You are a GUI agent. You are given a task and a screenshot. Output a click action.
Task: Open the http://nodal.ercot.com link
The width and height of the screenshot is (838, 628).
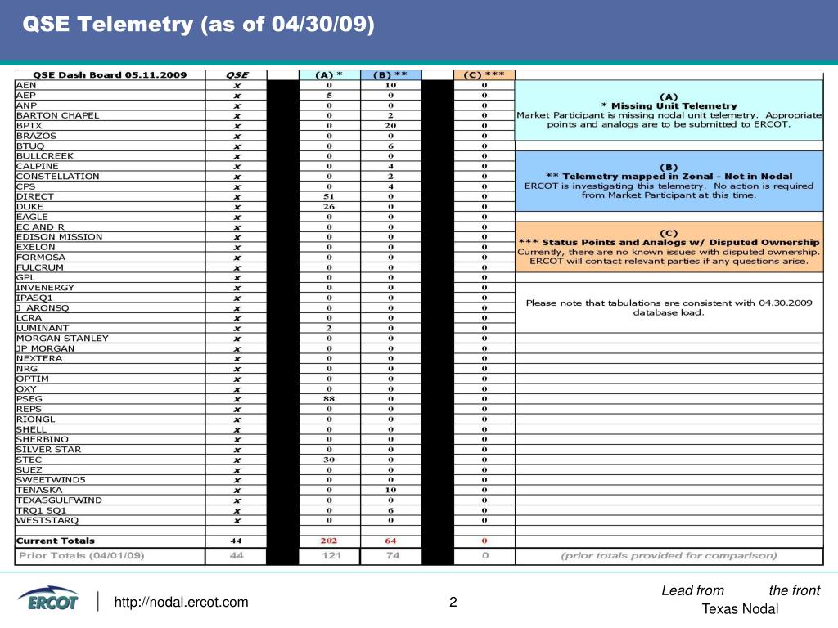pos(181,603)
